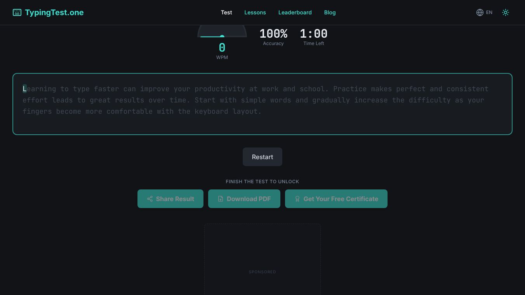
Task: Click the 'Accuracy' label
Action: 273,43
